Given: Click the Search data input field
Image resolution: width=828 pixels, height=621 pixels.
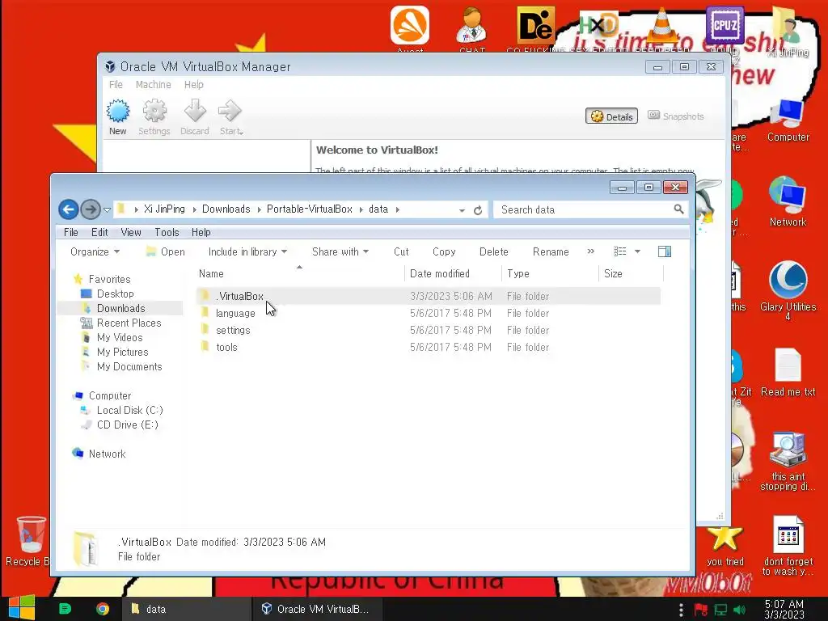Looking at the screenshot, I should tap(584, 209).
